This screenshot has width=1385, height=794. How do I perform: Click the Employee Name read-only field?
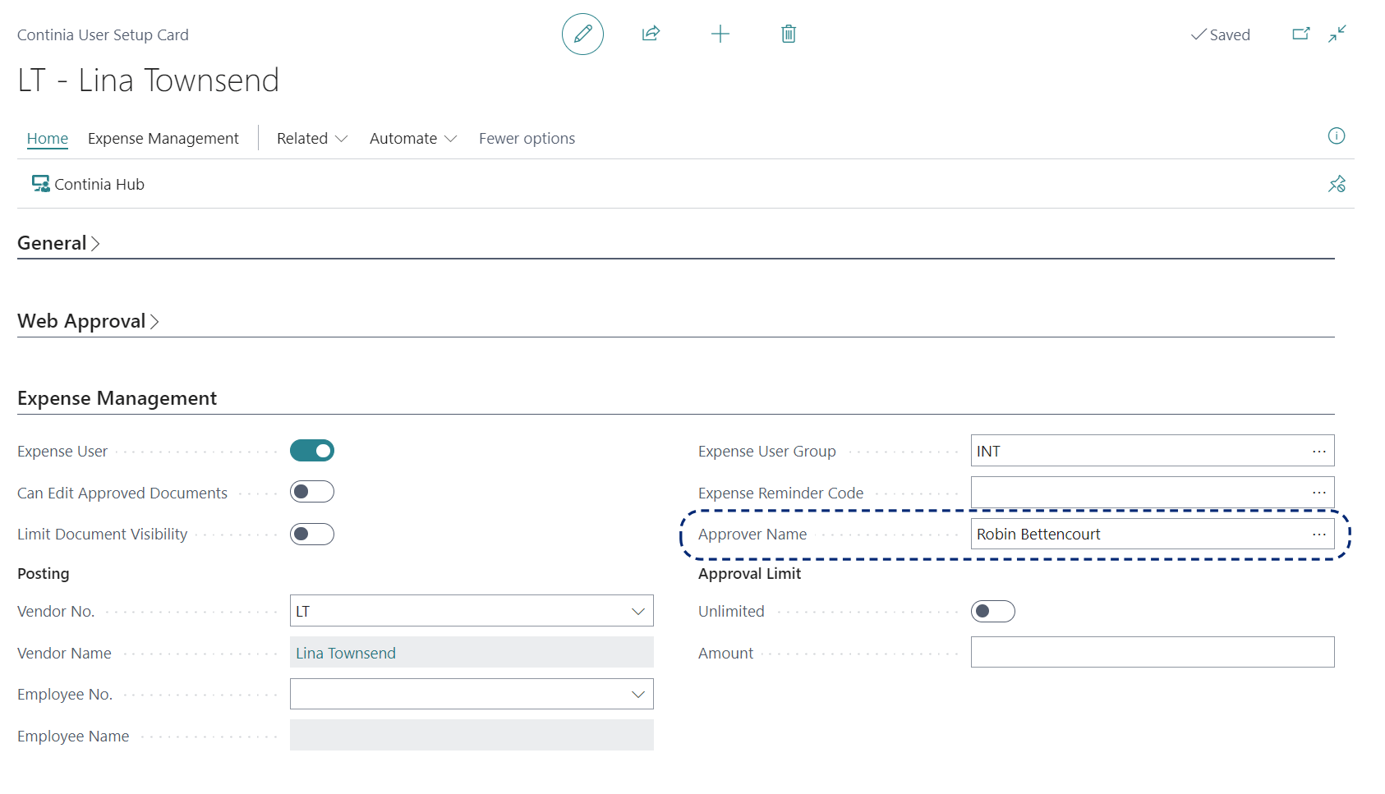(x=472, y=736)
